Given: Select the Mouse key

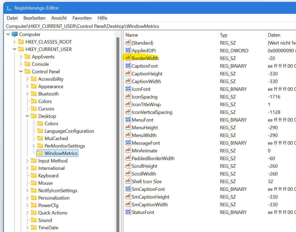Looking at the screenshot, I should pyautogui.click(x=45, y=183).
